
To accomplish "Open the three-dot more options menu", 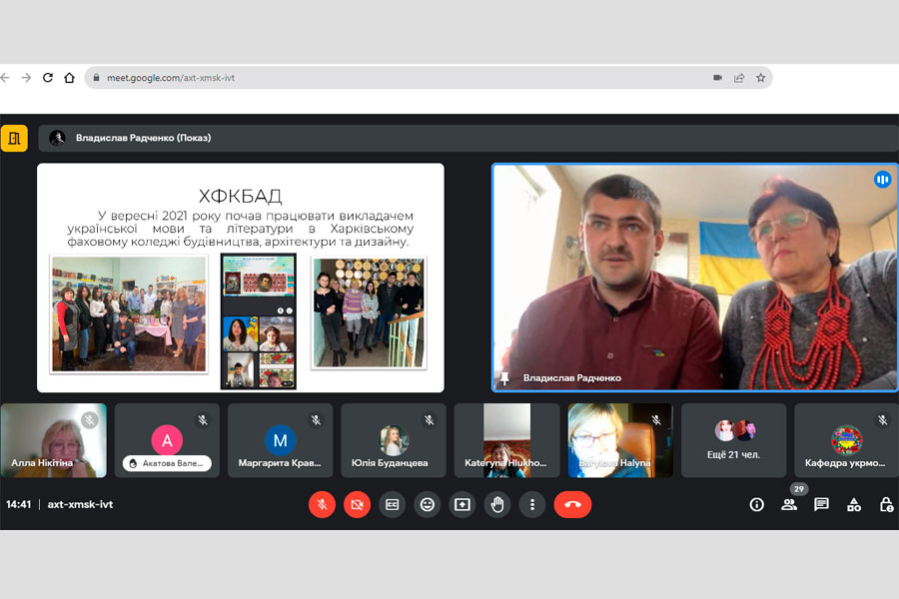I will point(532,504).
